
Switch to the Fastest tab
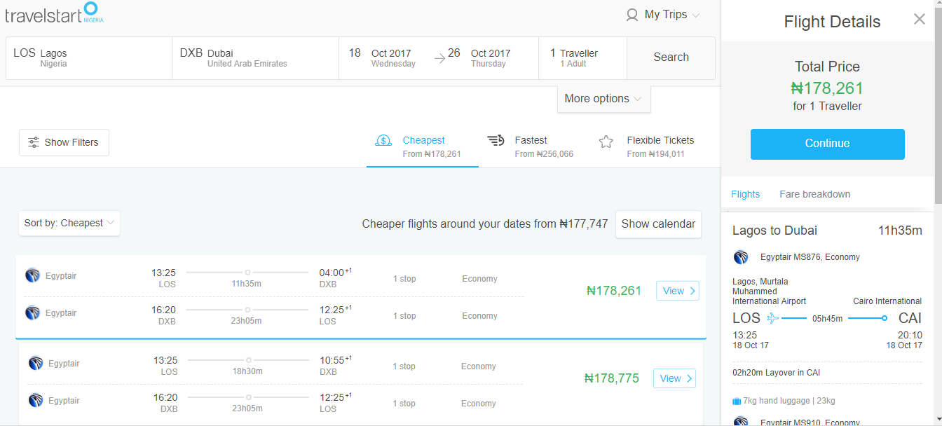[535, 146]
